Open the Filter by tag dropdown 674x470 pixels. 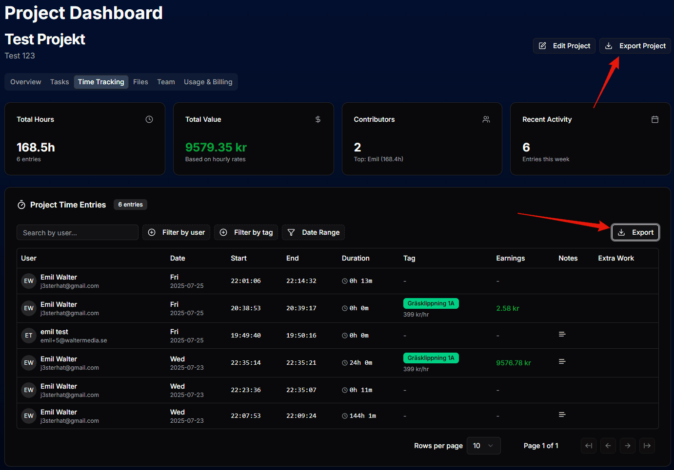click(x=246, y=232)
